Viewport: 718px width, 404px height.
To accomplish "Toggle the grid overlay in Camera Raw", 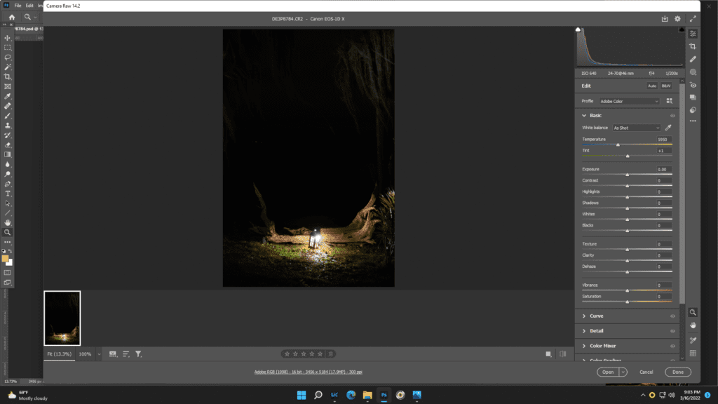I will 693,353.
